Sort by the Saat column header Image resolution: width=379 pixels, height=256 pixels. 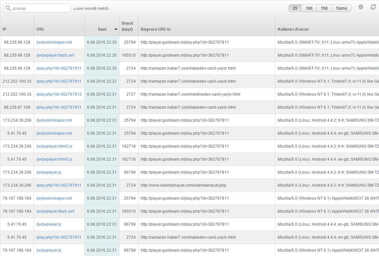102,26
